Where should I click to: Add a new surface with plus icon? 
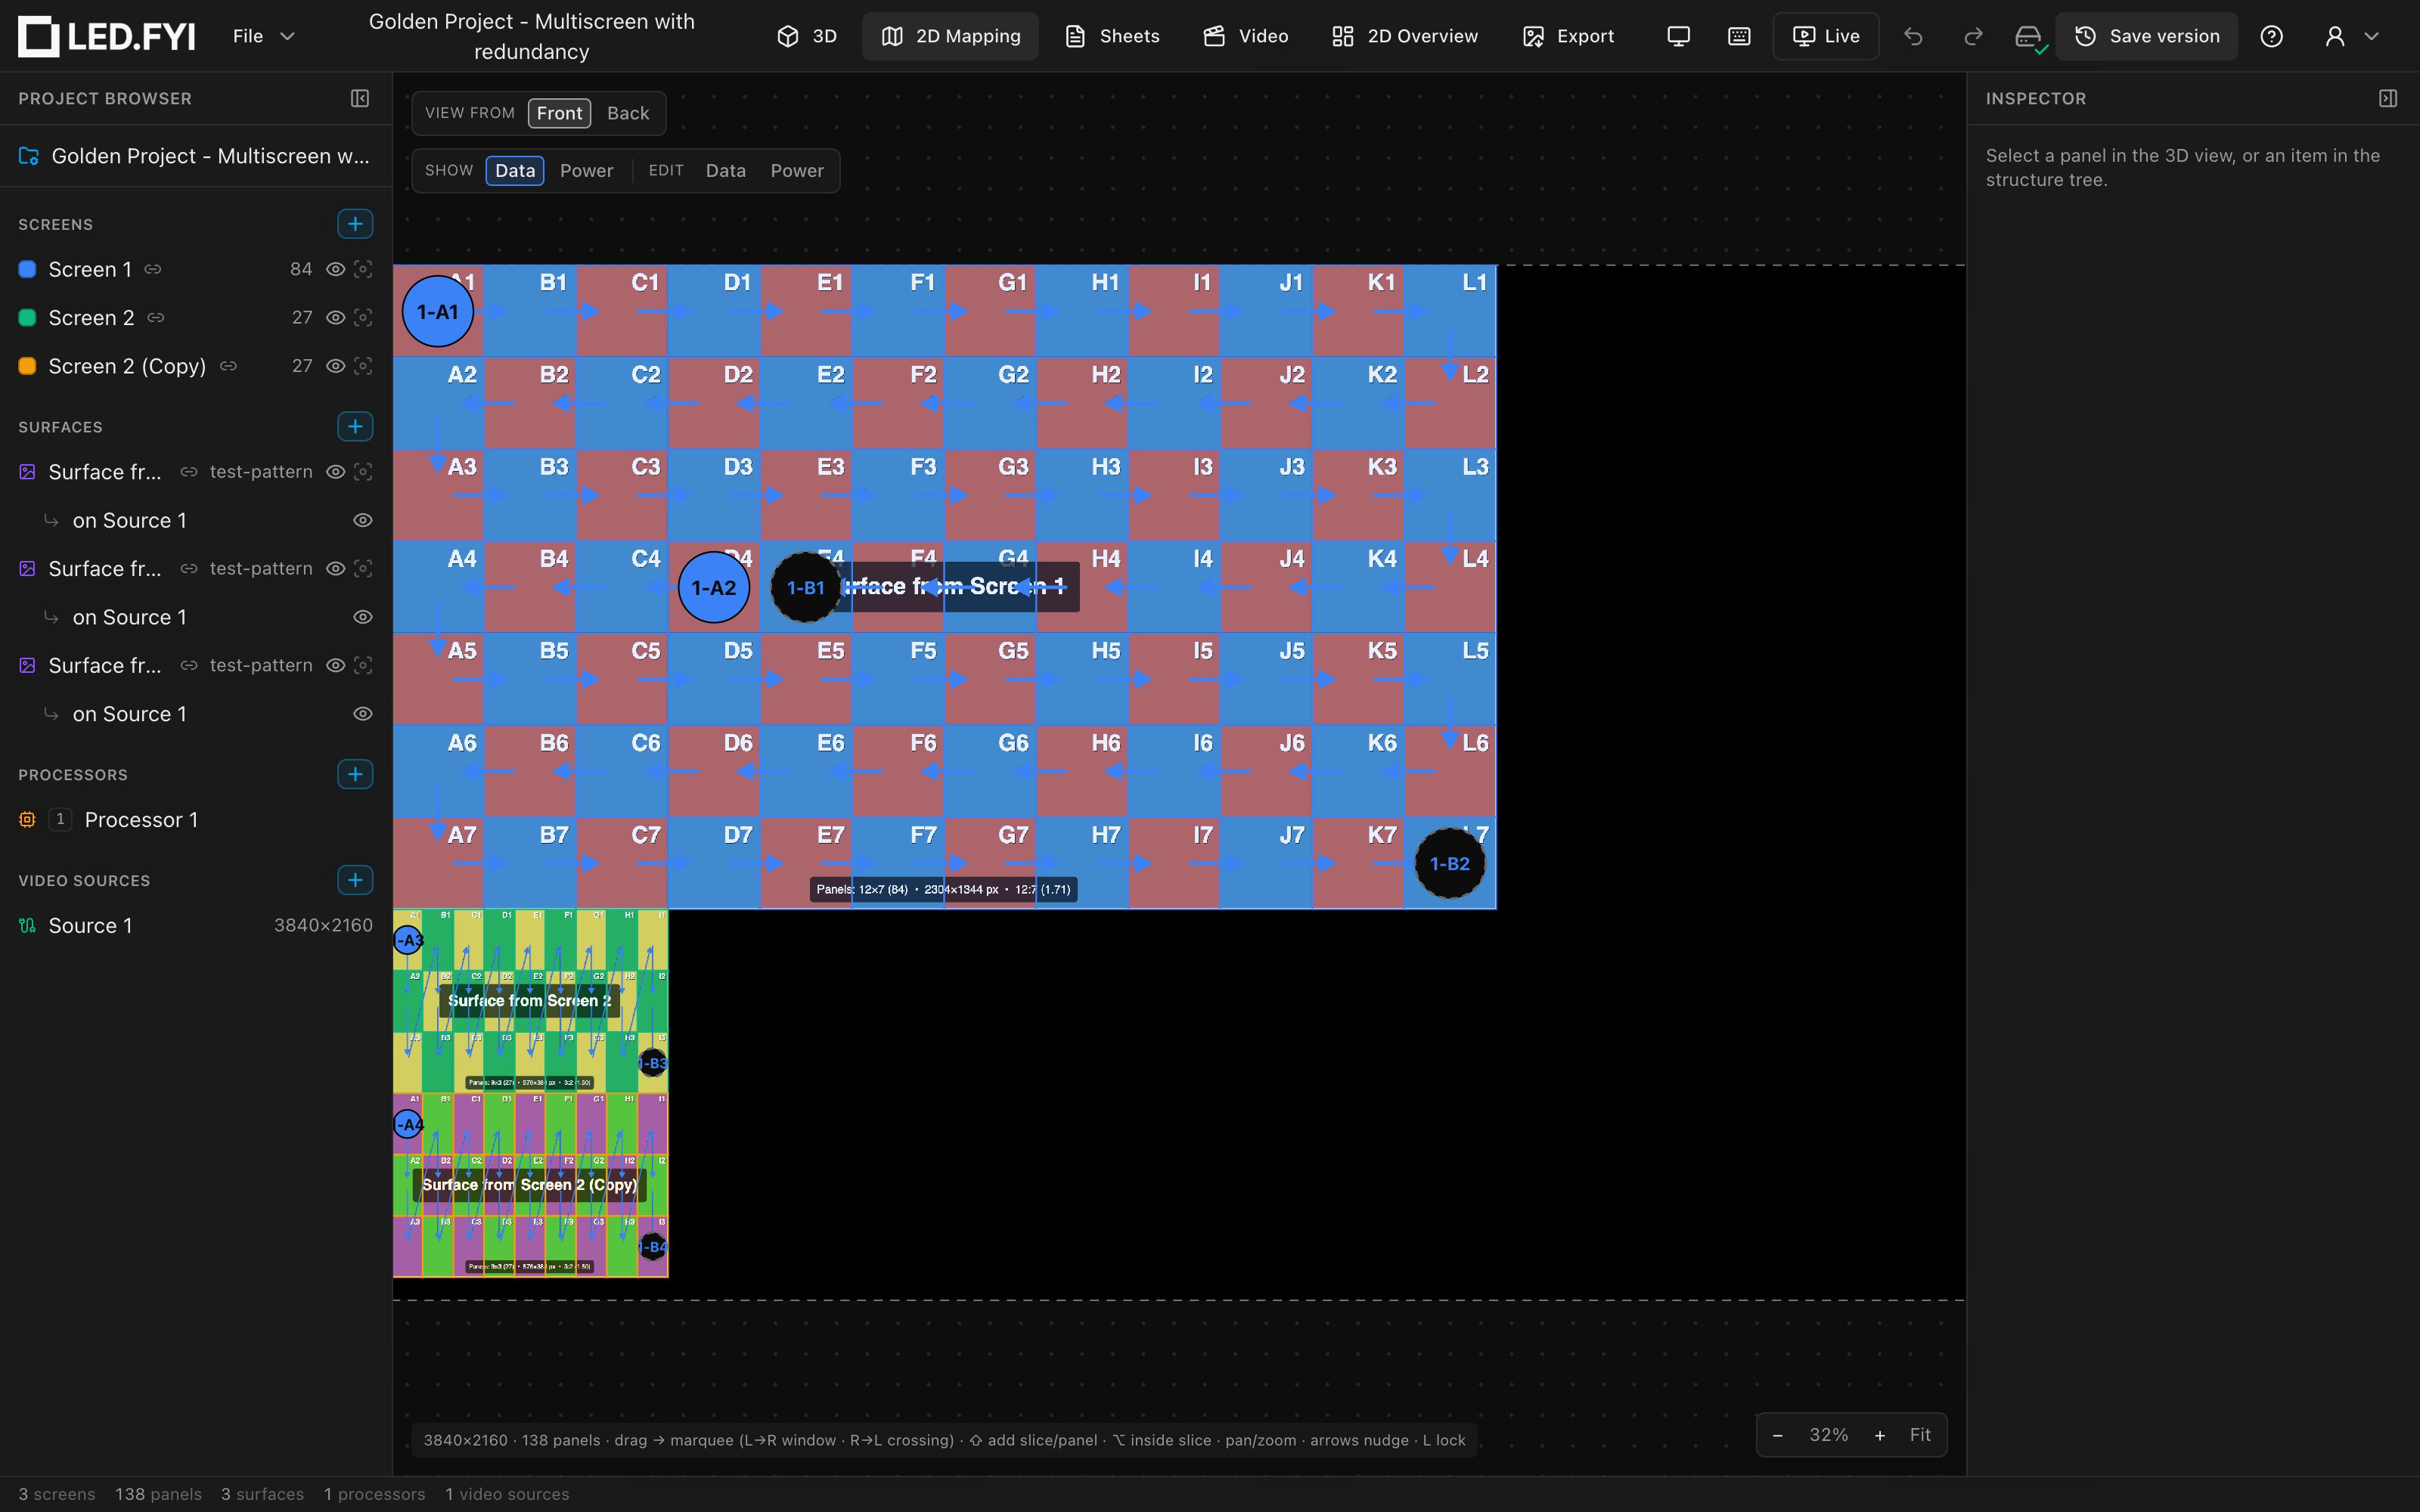[355, 426]
